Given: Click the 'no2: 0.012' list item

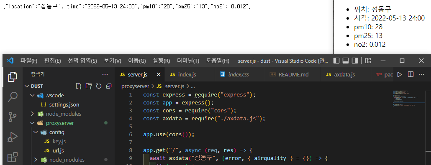Looking at the screenshot, I should pos(370,44).
